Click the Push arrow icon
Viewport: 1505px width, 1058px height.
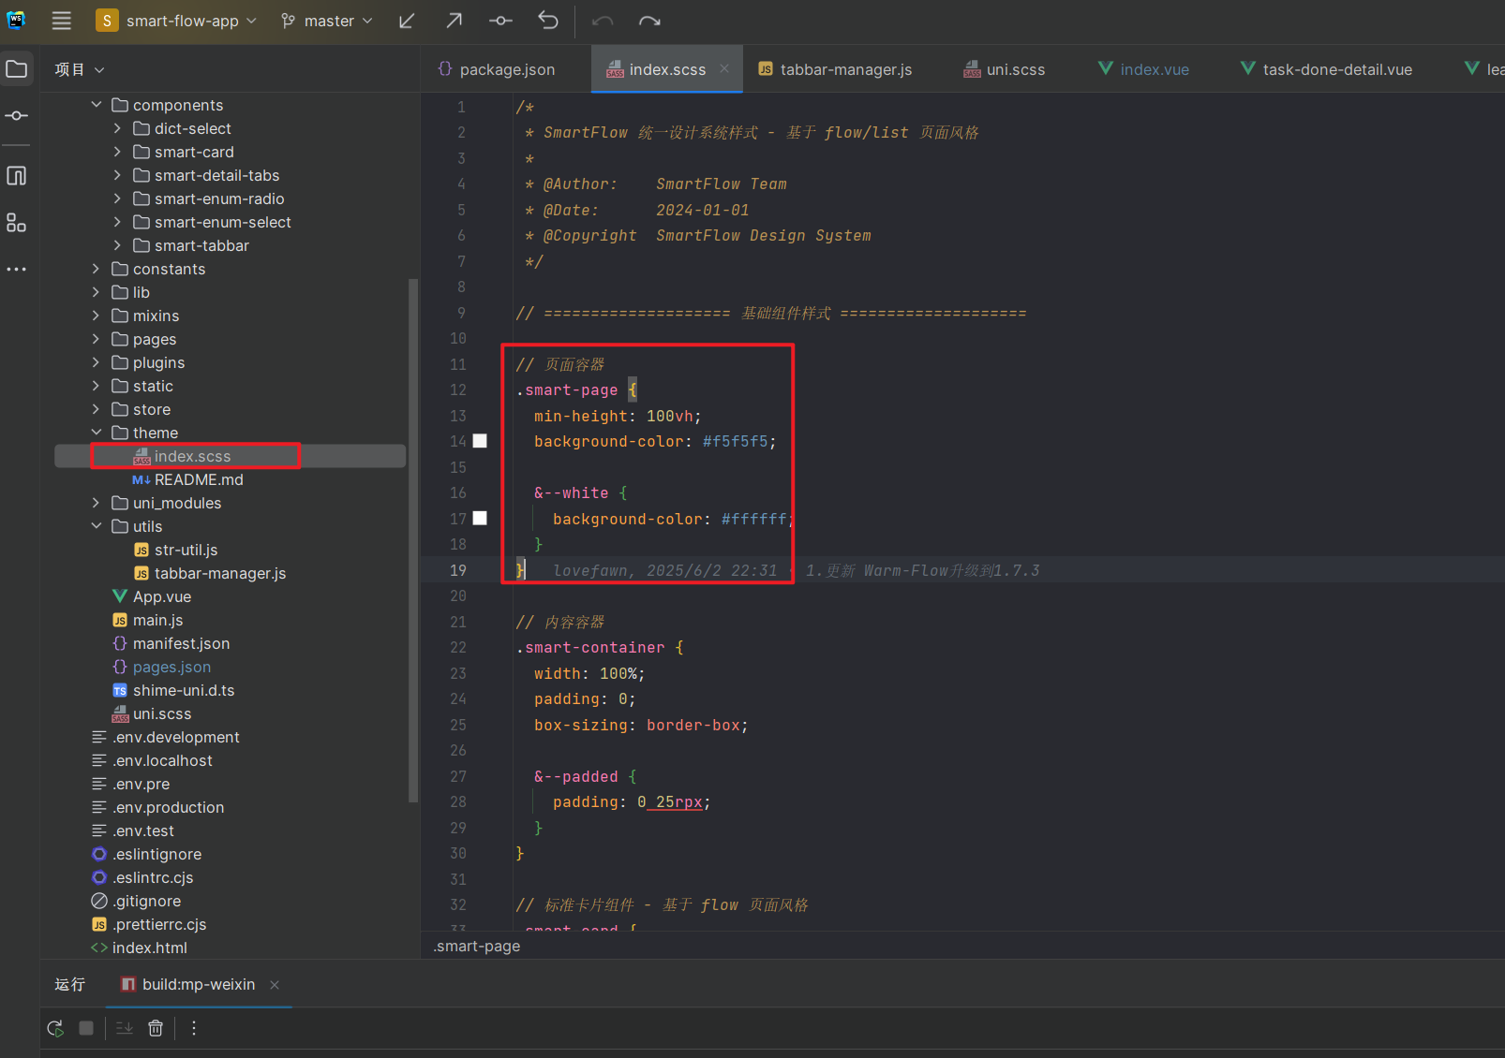[x=454, y=21]
